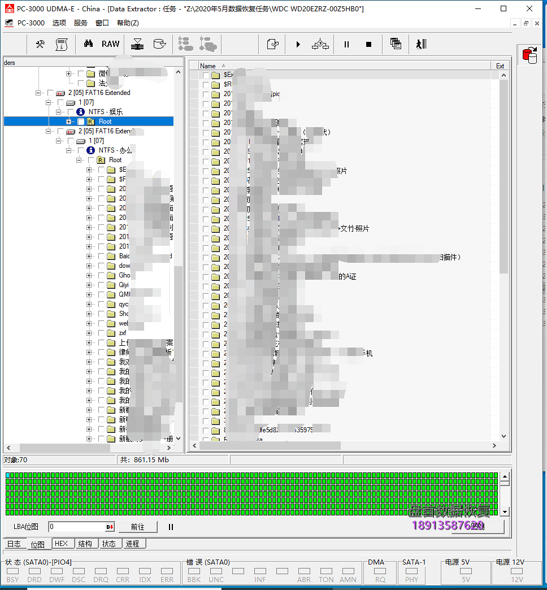Screen dimensions: 547x590
Task: Open the 窗口 menu
Action: tap(102, 23)
